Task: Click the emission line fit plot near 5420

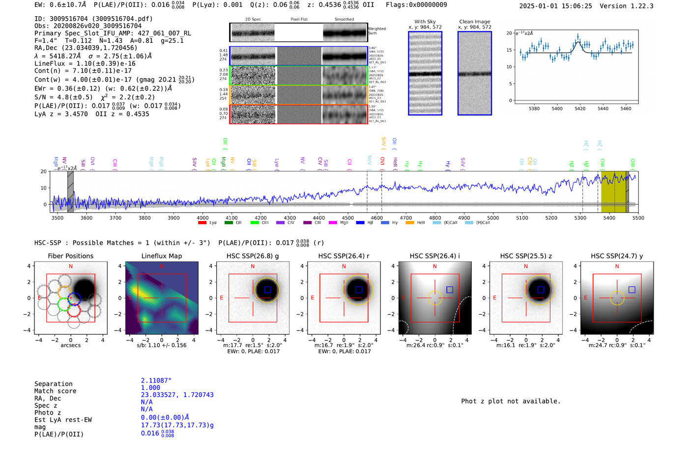Action: [x=576, y=67]
